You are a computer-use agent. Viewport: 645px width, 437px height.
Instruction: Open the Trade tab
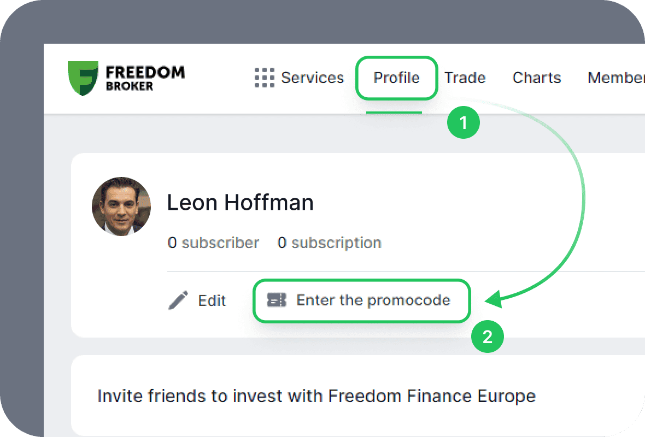coord(465,78)
